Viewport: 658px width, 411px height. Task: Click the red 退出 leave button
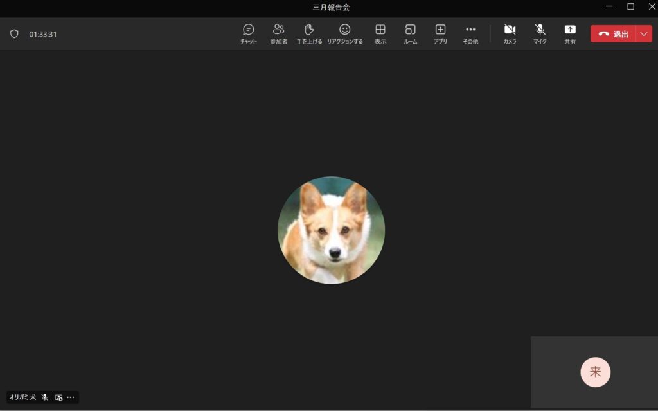point(613,34)
